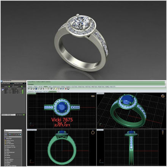Image resolution: width=167 pixels, height=167 pixels.
Task: Toggle green checkbox on second gem row
Action: tap(23, 91)
